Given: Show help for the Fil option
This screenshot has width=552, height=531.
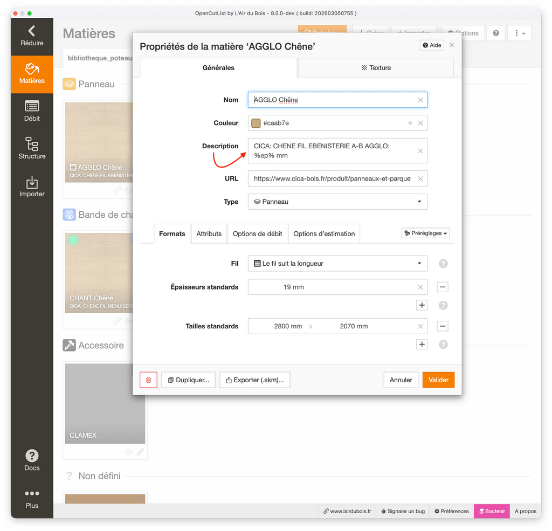Looking at the screenshot, I should tap(443, 264).
